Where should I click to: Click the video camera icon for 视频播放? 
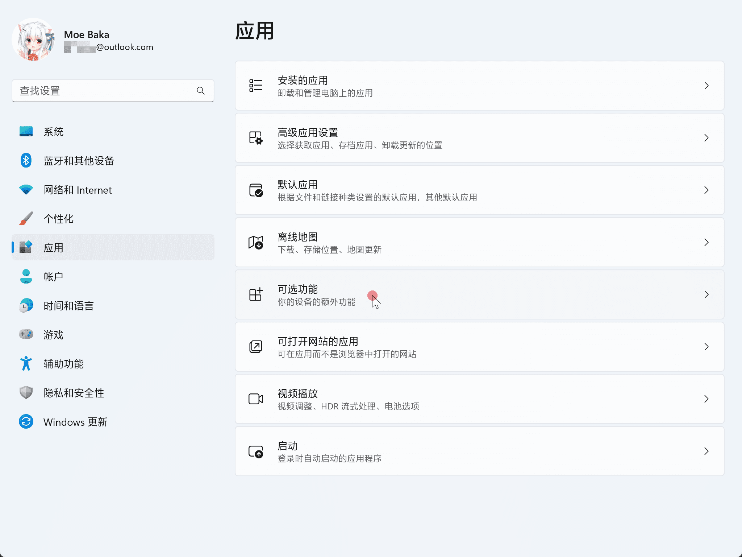coord(255,399)
